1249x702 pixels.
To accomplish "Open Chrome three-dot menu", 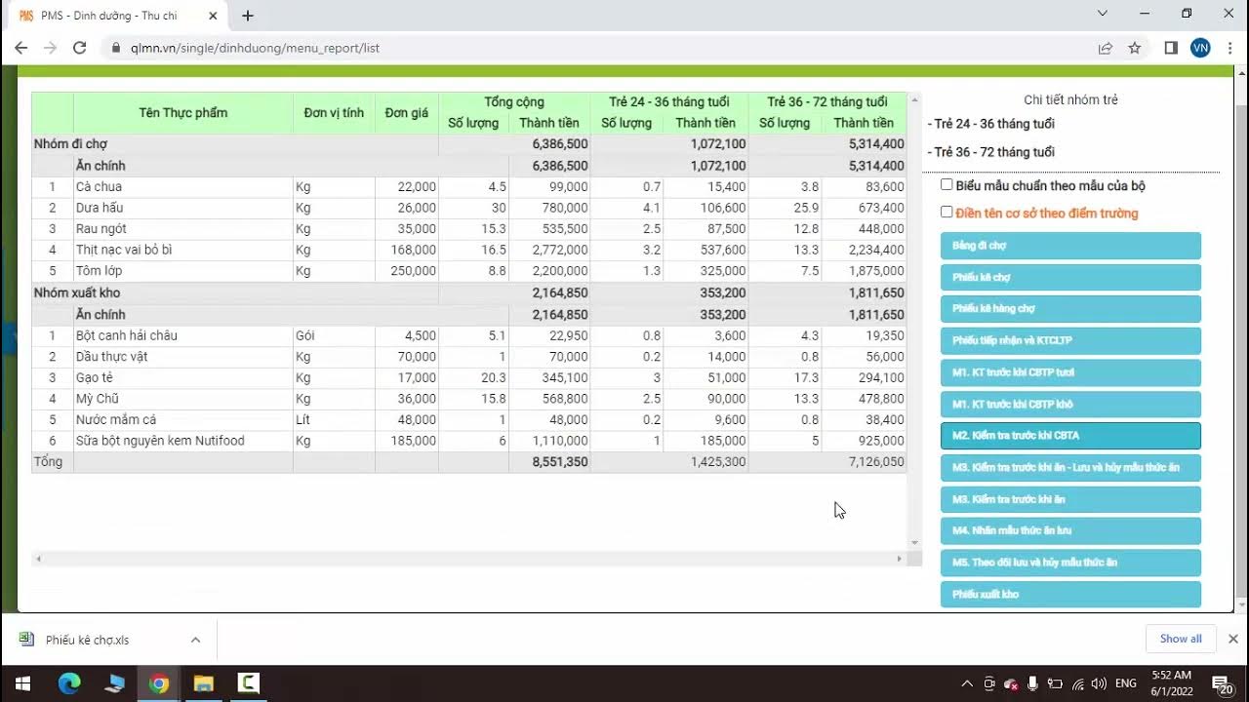I will point(1229,48).
